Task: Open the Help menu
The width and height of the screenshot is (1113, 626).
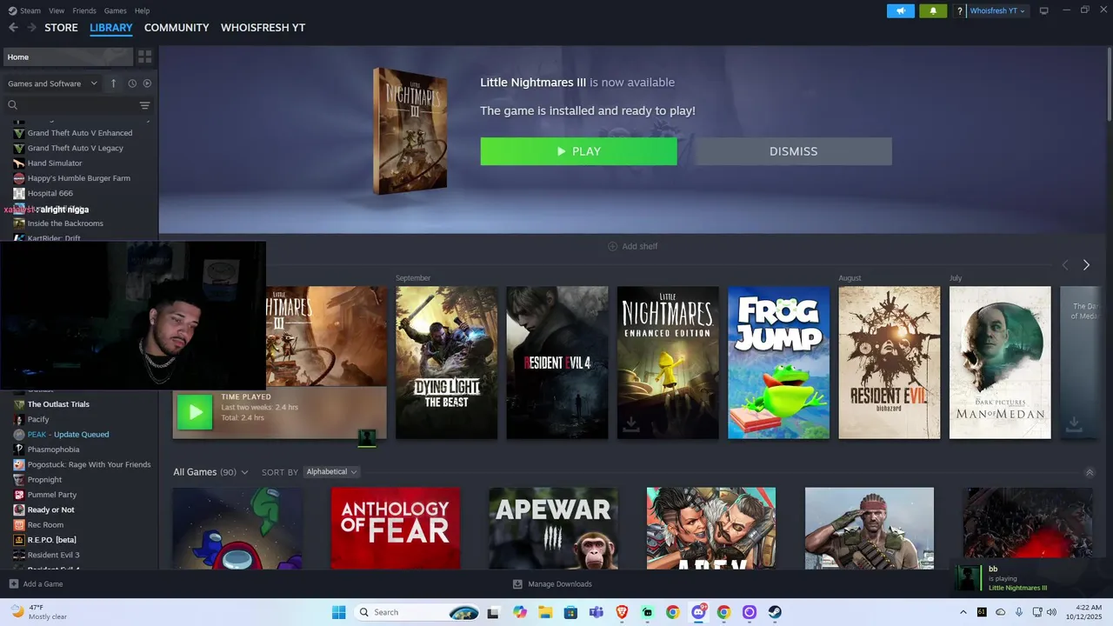Action: tap(143, 10)
